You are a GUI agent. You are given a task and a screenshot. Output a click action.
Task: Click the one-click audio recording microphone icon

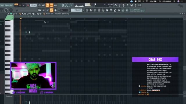pyautogui.click(x=124, y=5)
